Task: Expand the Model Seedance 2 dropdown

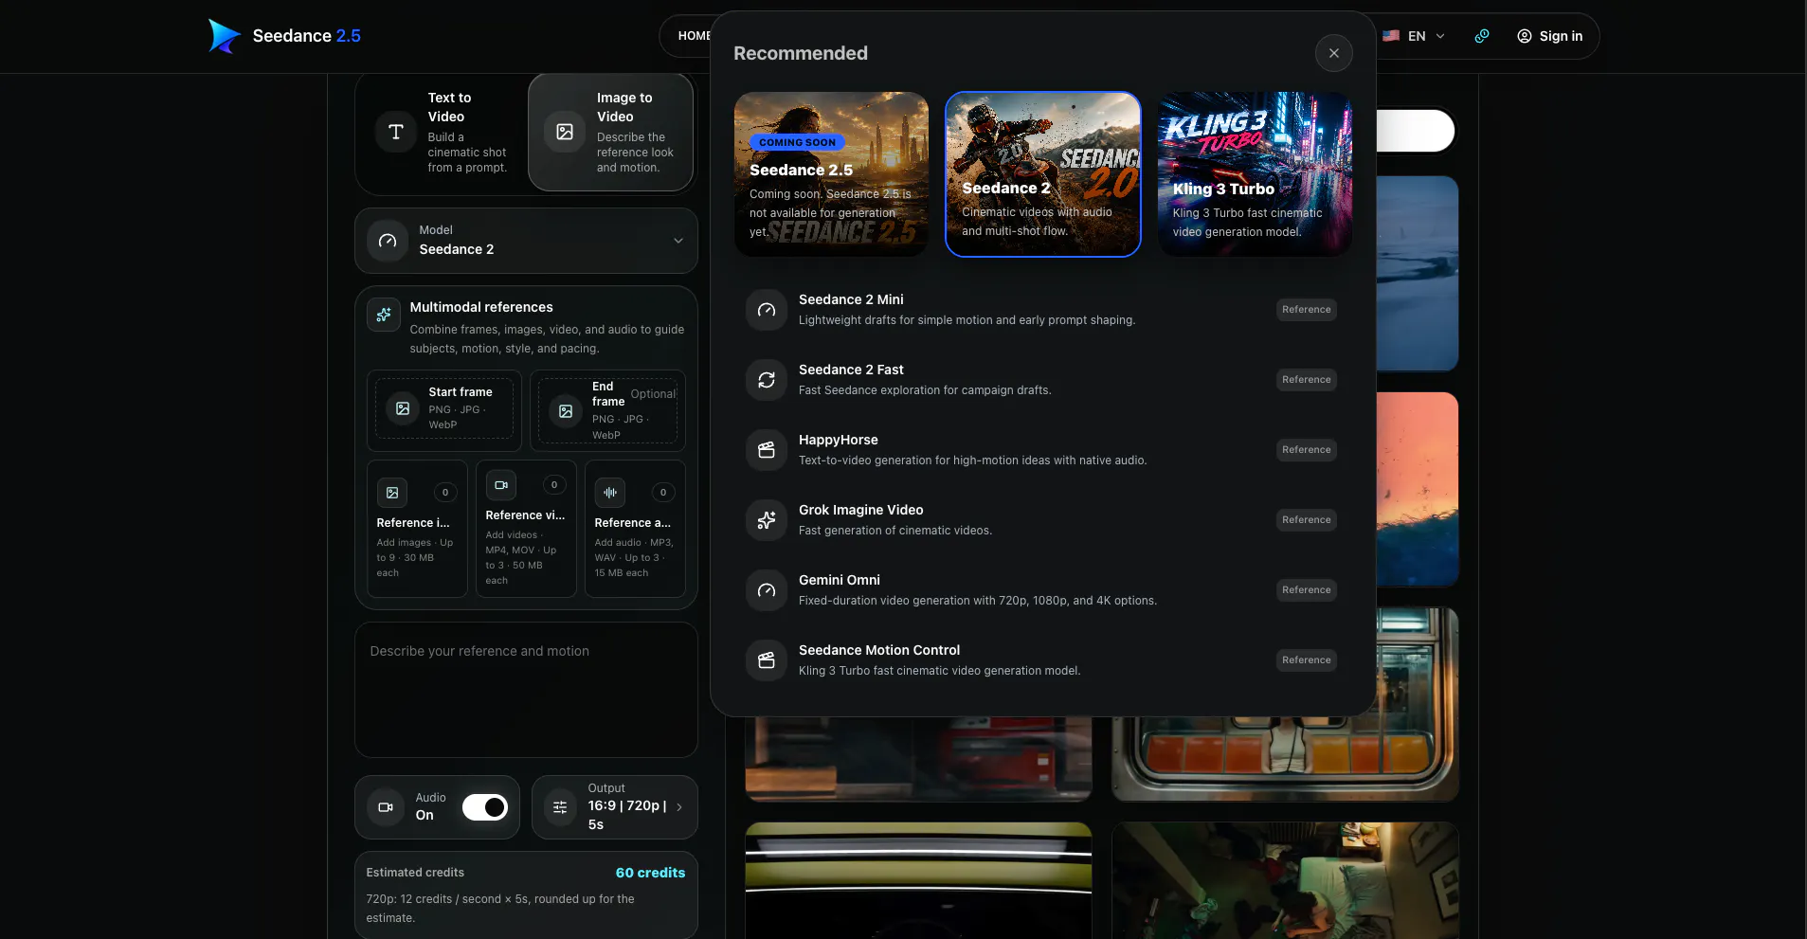Action: [x=526, y=241]
